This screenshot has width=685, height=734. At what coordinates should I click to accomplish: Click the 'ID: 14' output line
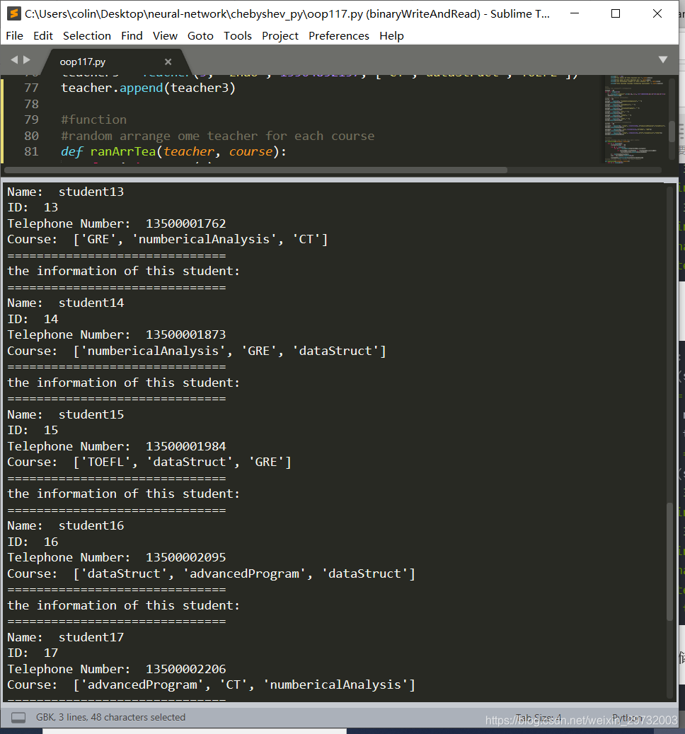point(33,319)
